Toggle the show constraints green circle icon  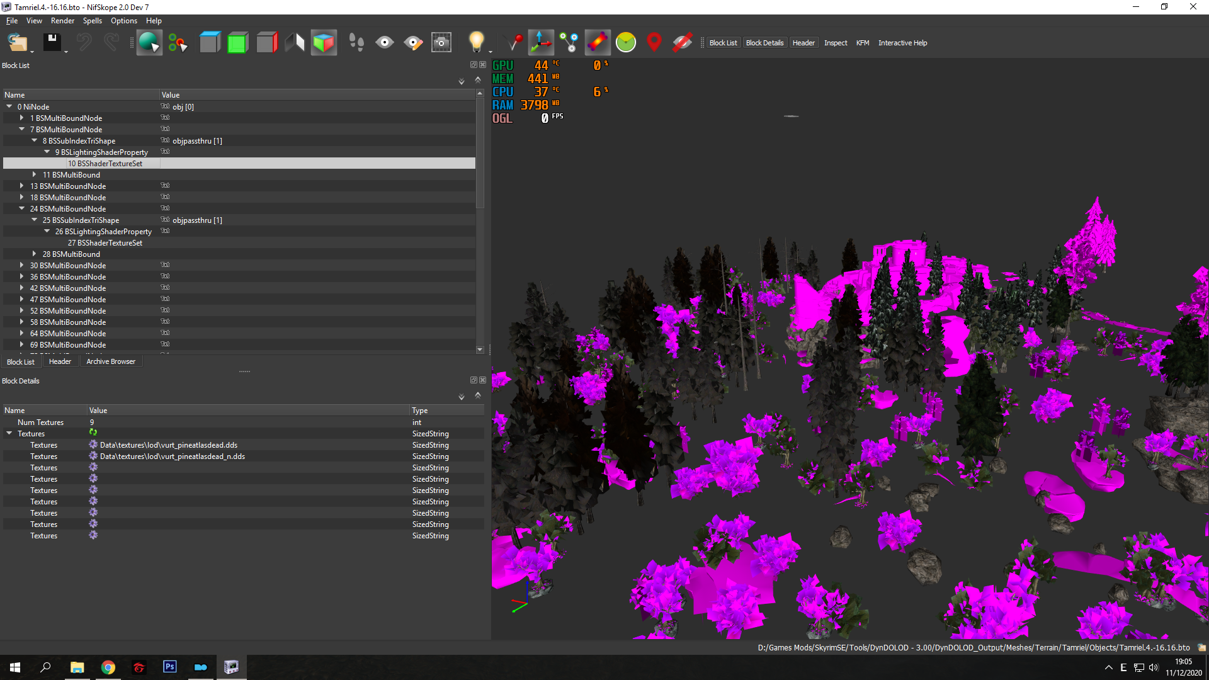pyautogui.click(x=626, y=43)
